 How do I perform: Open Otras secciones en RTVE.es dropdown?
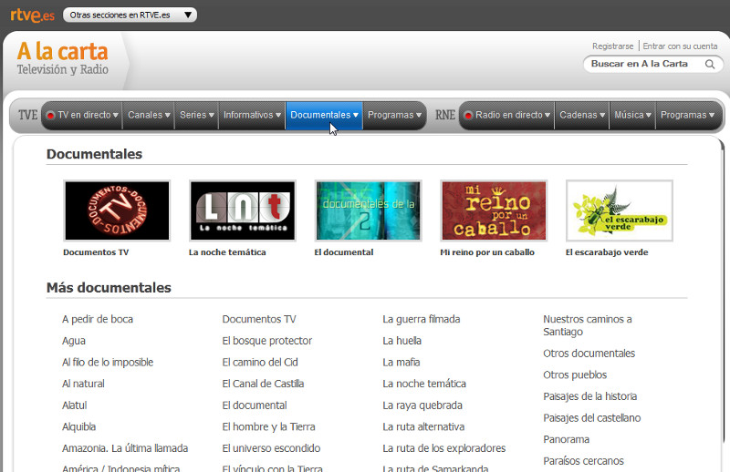[x=130, y=15]
